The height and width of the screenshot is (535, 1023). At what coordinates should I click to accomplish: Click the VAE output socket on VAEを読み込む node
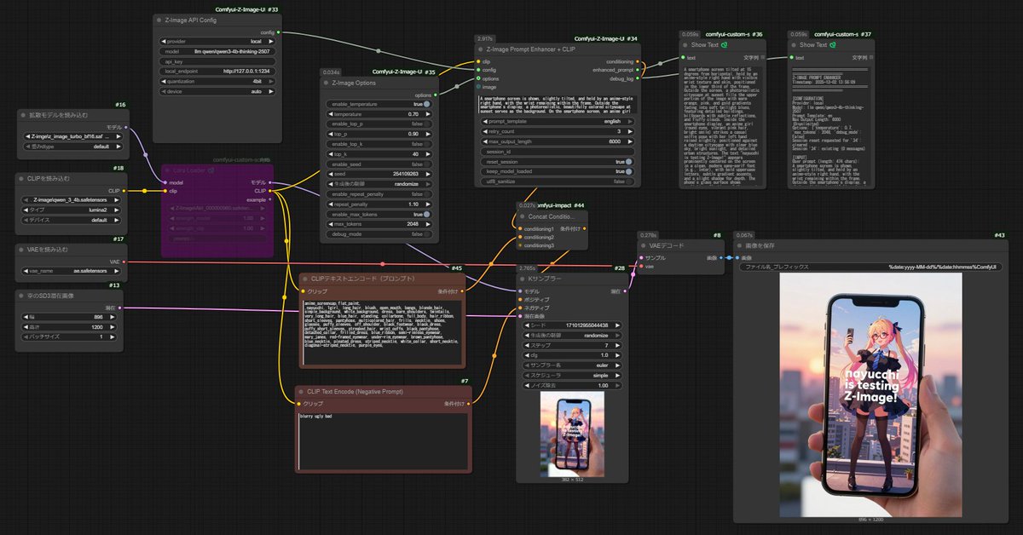click(x=124, y=262)
